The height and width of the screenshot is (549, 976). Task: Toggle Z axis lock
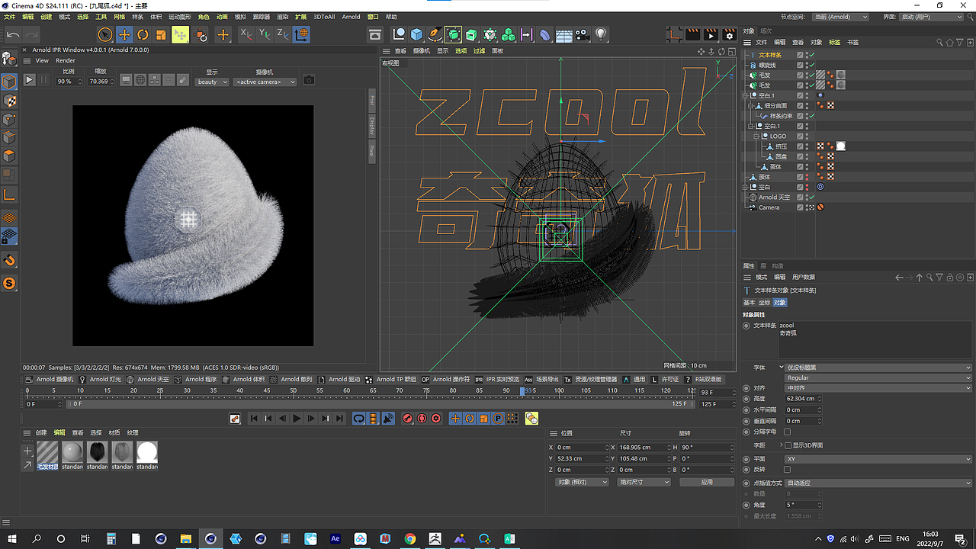(x=282, y=34)
